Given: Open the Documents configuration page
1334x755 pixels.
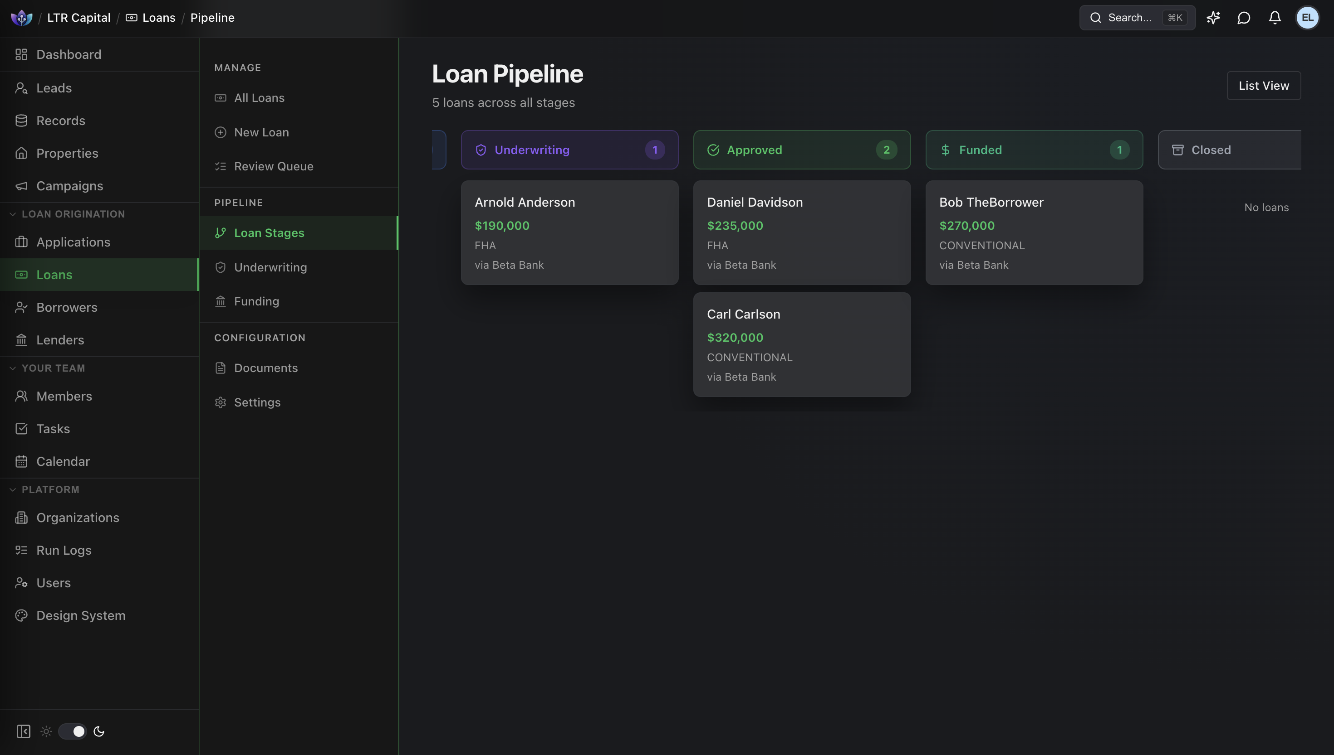Looking at the screenshot, I should click(266, 368).
